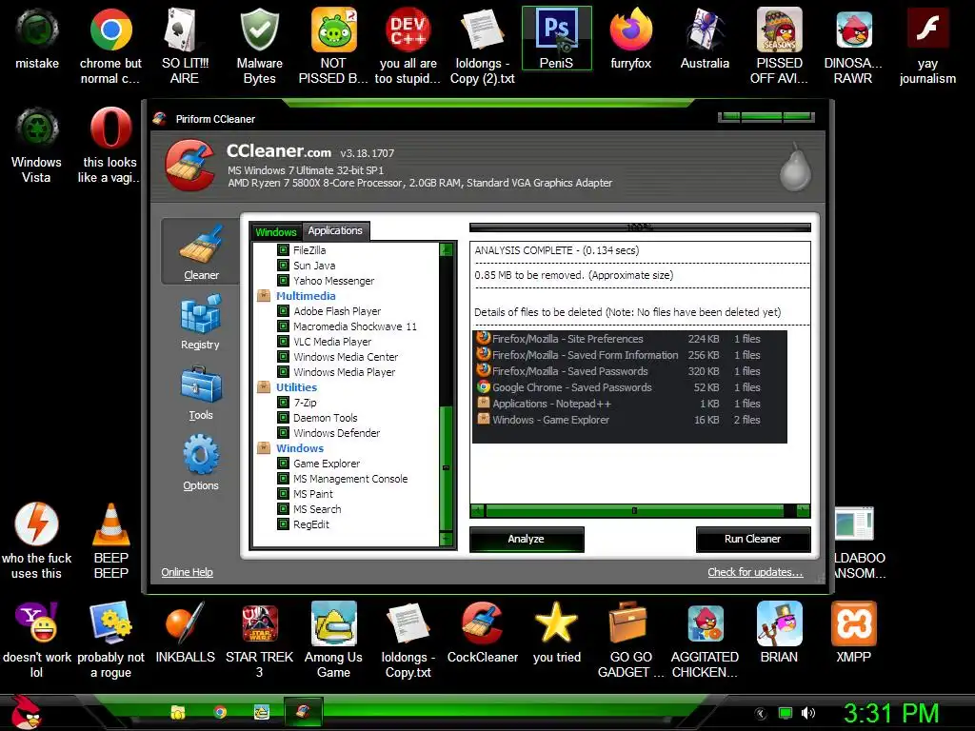Click the Analyze button
975x731 pixels.
coord(526,539)
